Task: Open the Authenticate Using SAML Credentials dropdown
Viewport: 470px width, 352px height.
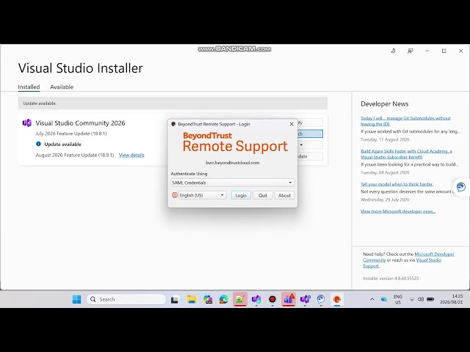Action: [232, 183]
